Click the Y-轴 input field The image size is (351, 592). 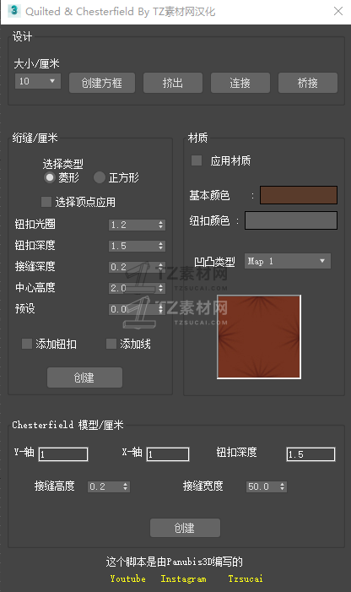(x=63, y=454)
